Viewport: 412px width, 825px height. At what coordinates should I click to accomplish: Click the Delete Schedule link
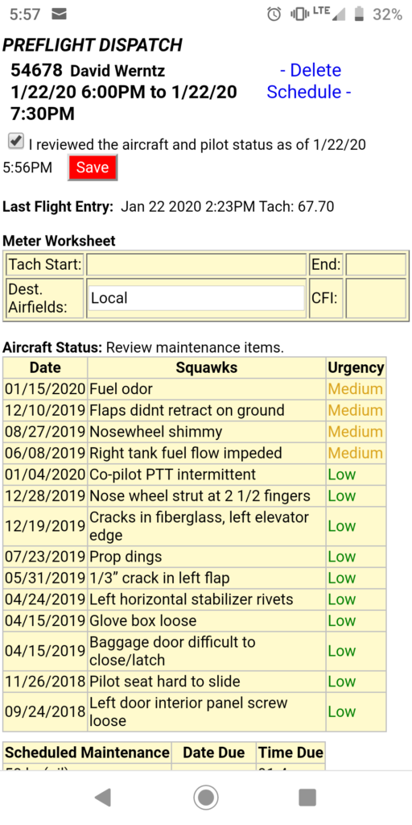pyautogui.click(x=310, y=81)
